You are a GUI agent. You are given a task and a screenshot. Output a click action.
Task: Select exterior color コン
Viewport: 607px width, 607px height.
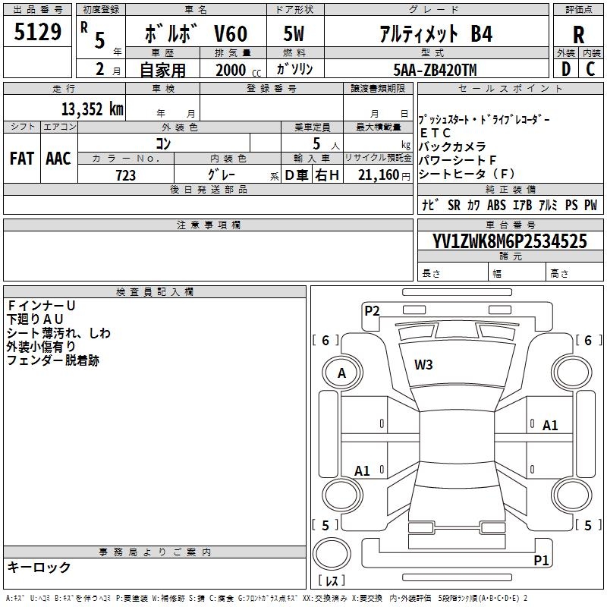pos(163,143)
